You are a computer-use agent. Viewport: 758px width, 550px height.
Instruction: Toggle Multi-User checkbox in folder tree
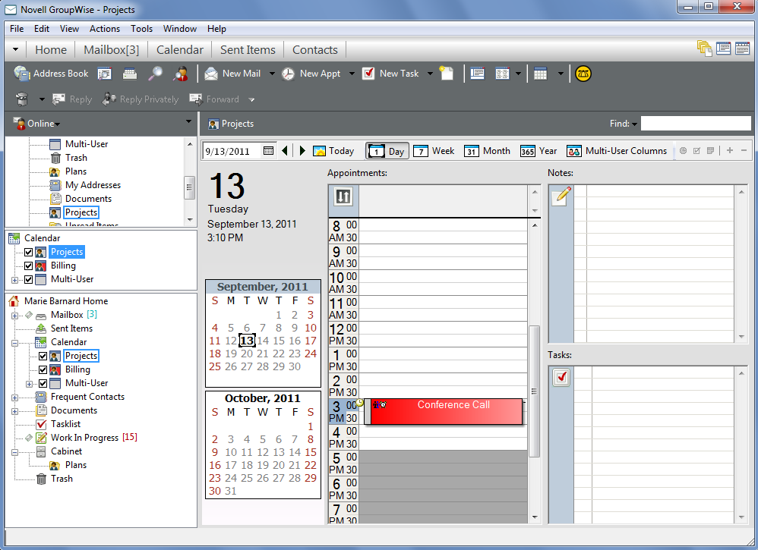click(43, 383)
